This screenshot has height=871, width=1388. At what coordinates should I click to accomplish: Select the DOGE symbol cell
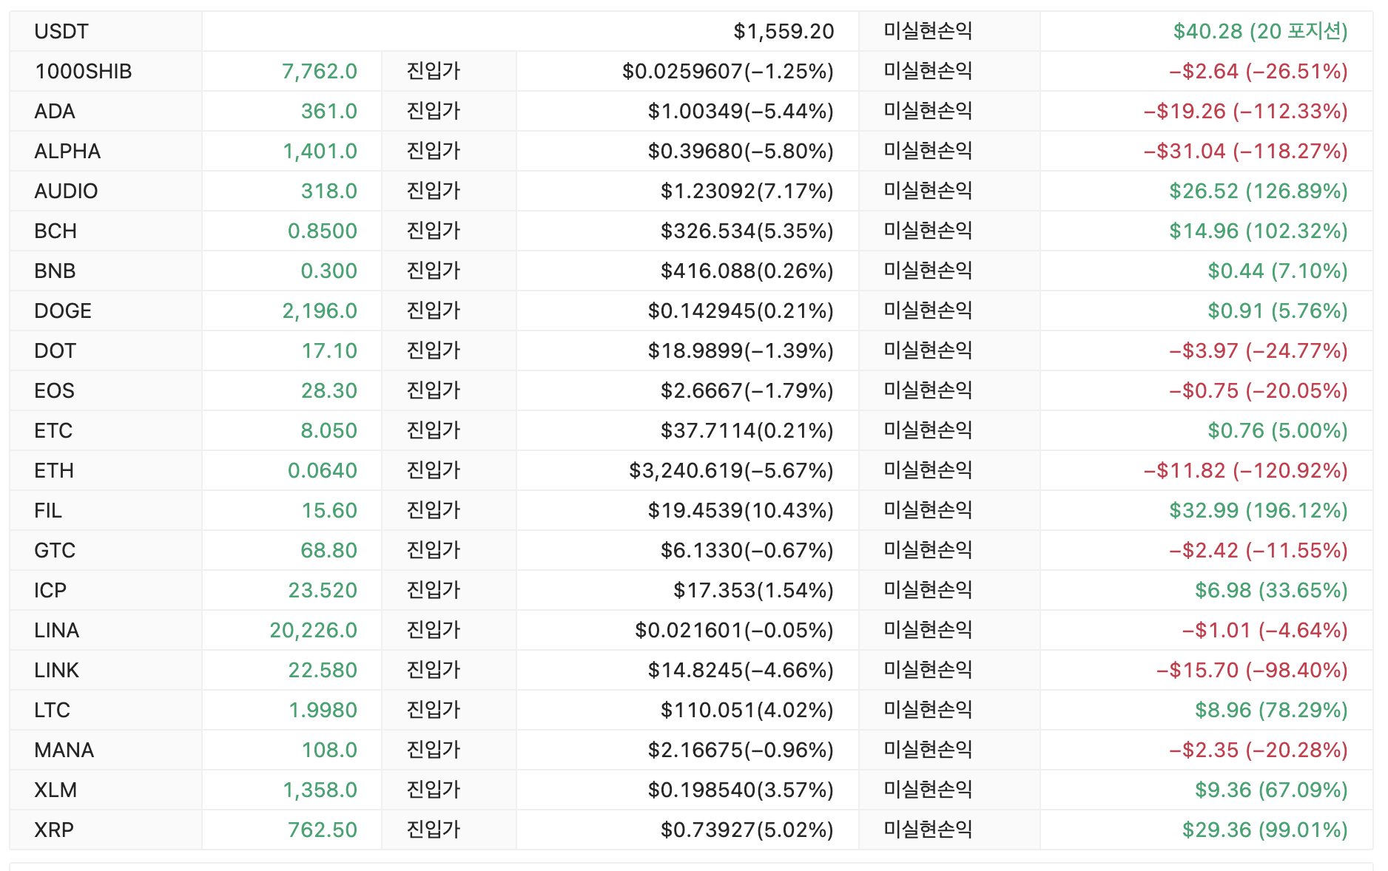106,311
